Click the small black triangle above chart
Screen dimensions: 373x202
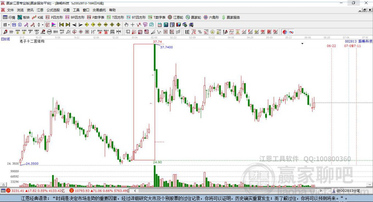[x=302, y=44]
